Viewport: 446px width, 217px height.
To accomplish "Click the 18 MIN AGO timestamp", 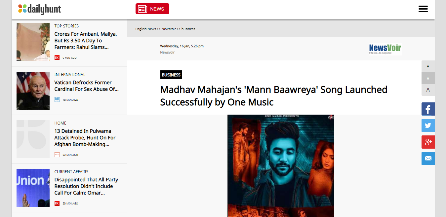I will tap(70, 100).
